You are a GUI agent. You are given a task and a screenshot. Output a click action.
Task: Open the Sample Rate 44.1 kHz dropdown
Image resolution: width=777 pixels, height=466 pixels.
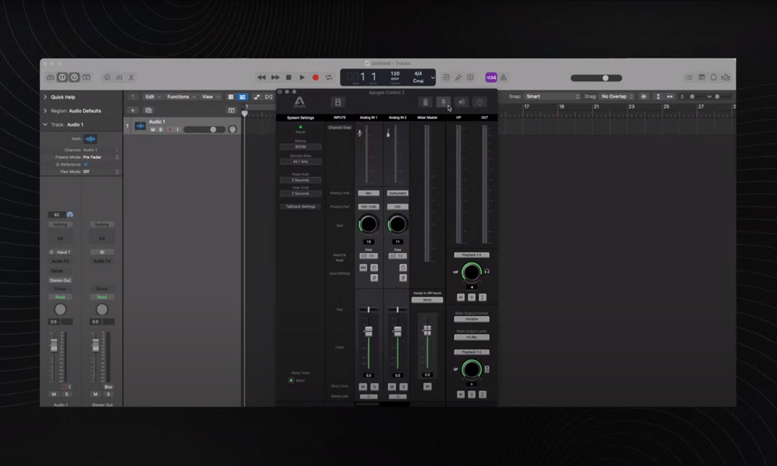pyautogui.click(x=300, y=162)
